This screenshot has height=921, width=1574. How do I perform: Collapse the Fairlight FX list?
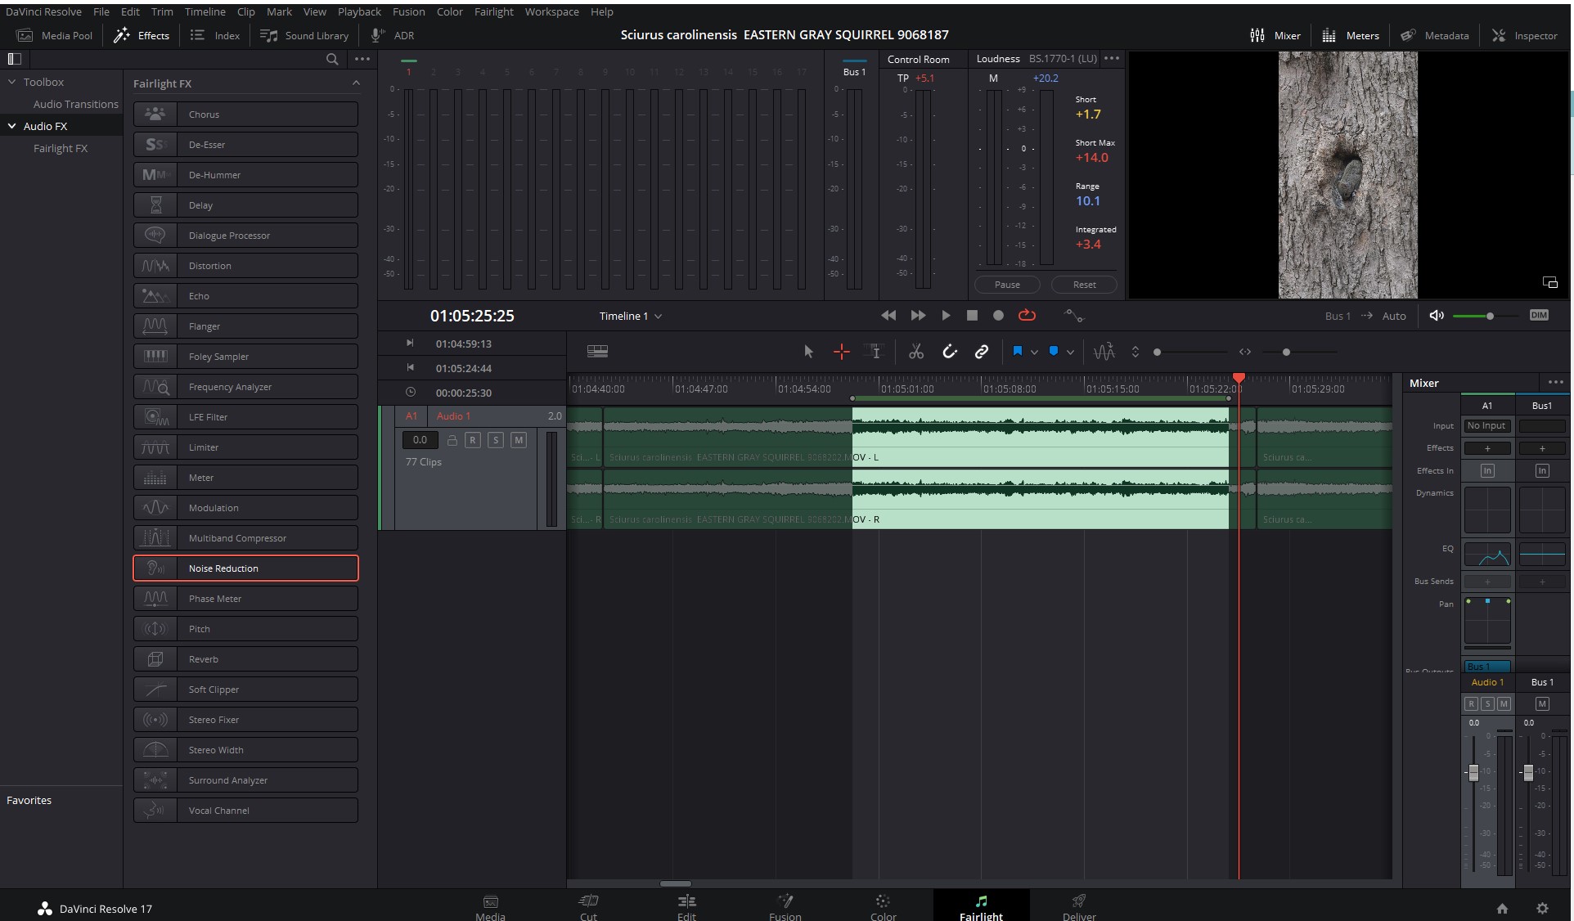(356, 83)
